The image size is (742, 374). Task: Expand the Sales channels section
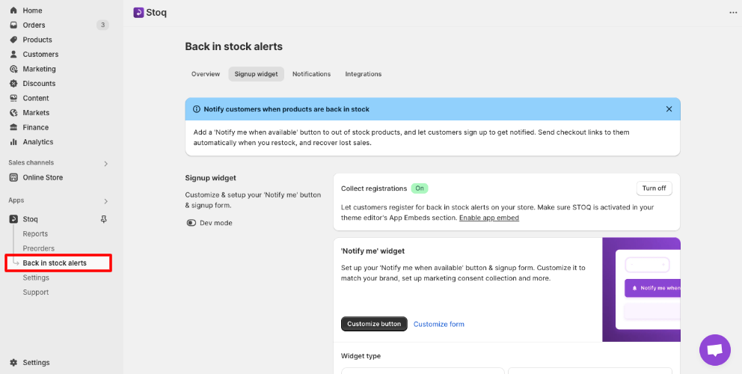pyautogui.click(x=106, y=163)
